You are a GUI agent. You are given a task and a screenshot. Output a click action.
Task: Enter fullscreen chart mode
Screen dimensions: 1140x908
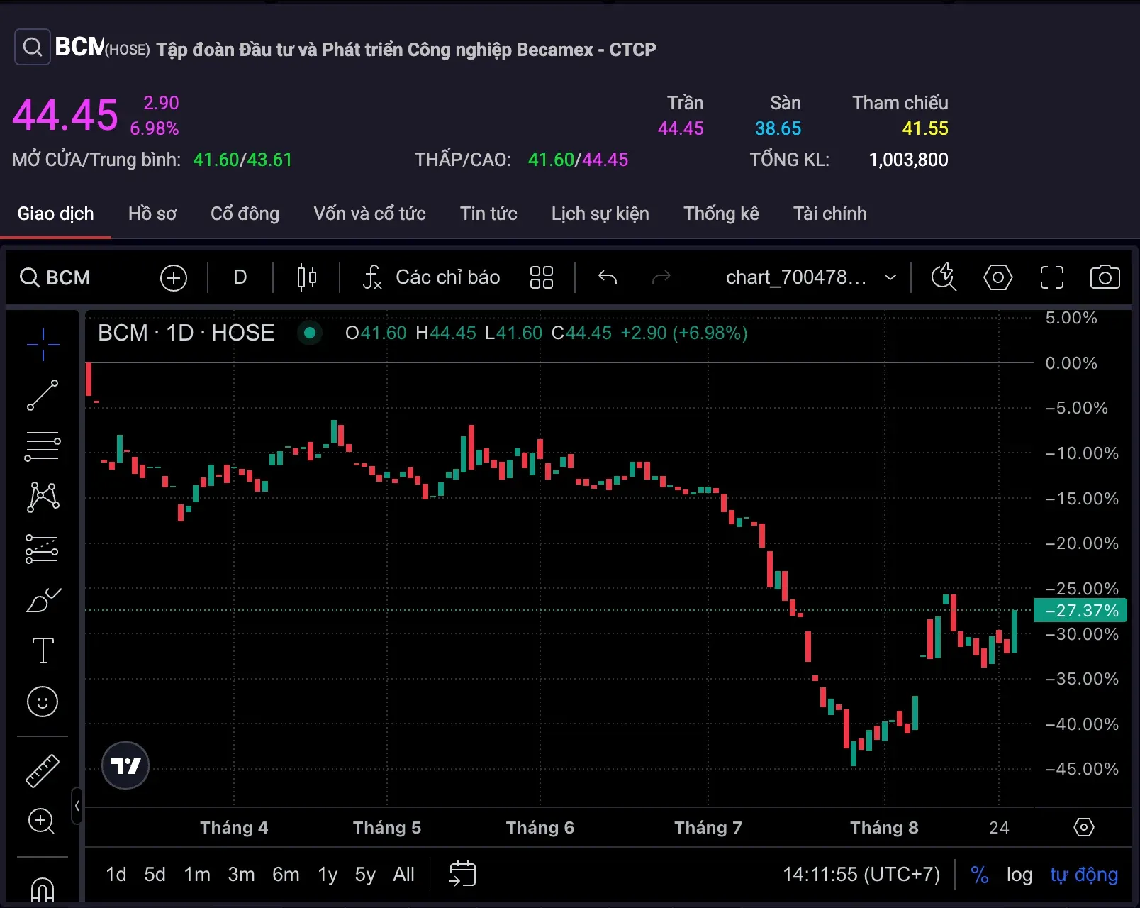[1052, 277]
